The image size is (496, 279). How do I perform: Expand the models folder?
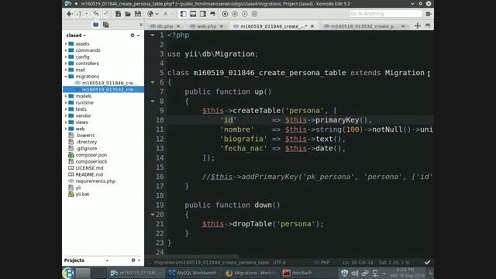coord(66,96)
